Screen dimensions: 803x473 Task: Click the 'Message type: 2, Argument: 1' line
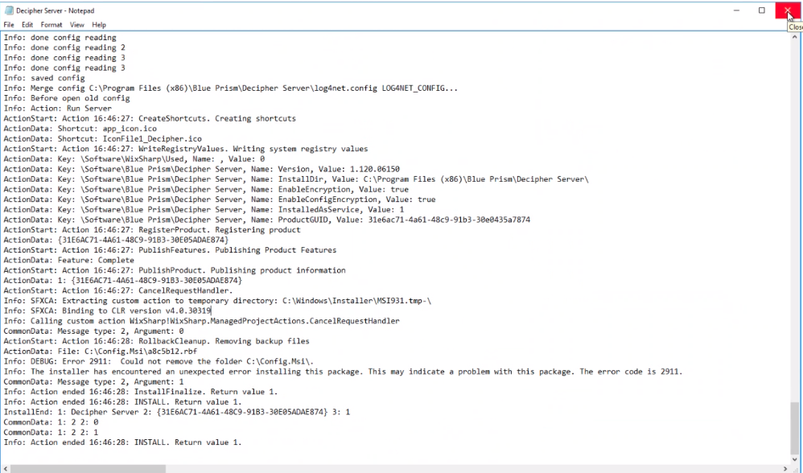pos(93,382)
